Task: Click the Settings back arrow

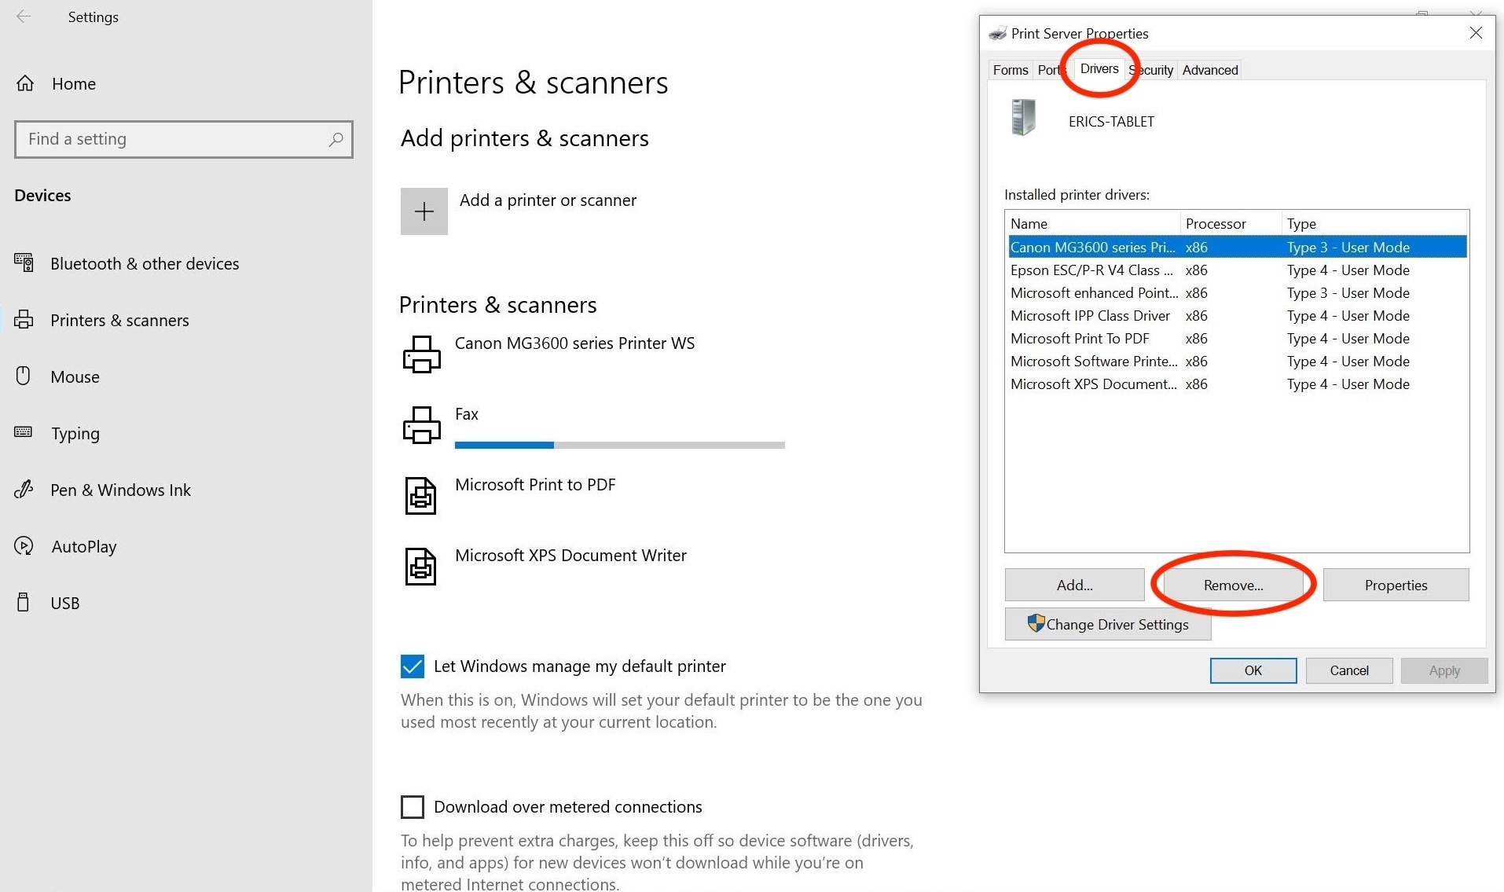Action: click(24, 17)
